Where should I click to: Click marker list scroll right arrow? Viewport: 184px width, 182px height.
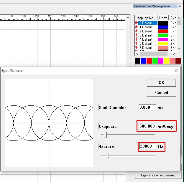coord(174,54)
